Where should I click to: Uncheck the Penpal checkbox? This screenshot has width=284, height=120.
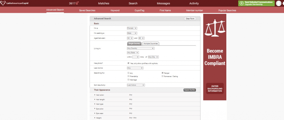[163, 73]
